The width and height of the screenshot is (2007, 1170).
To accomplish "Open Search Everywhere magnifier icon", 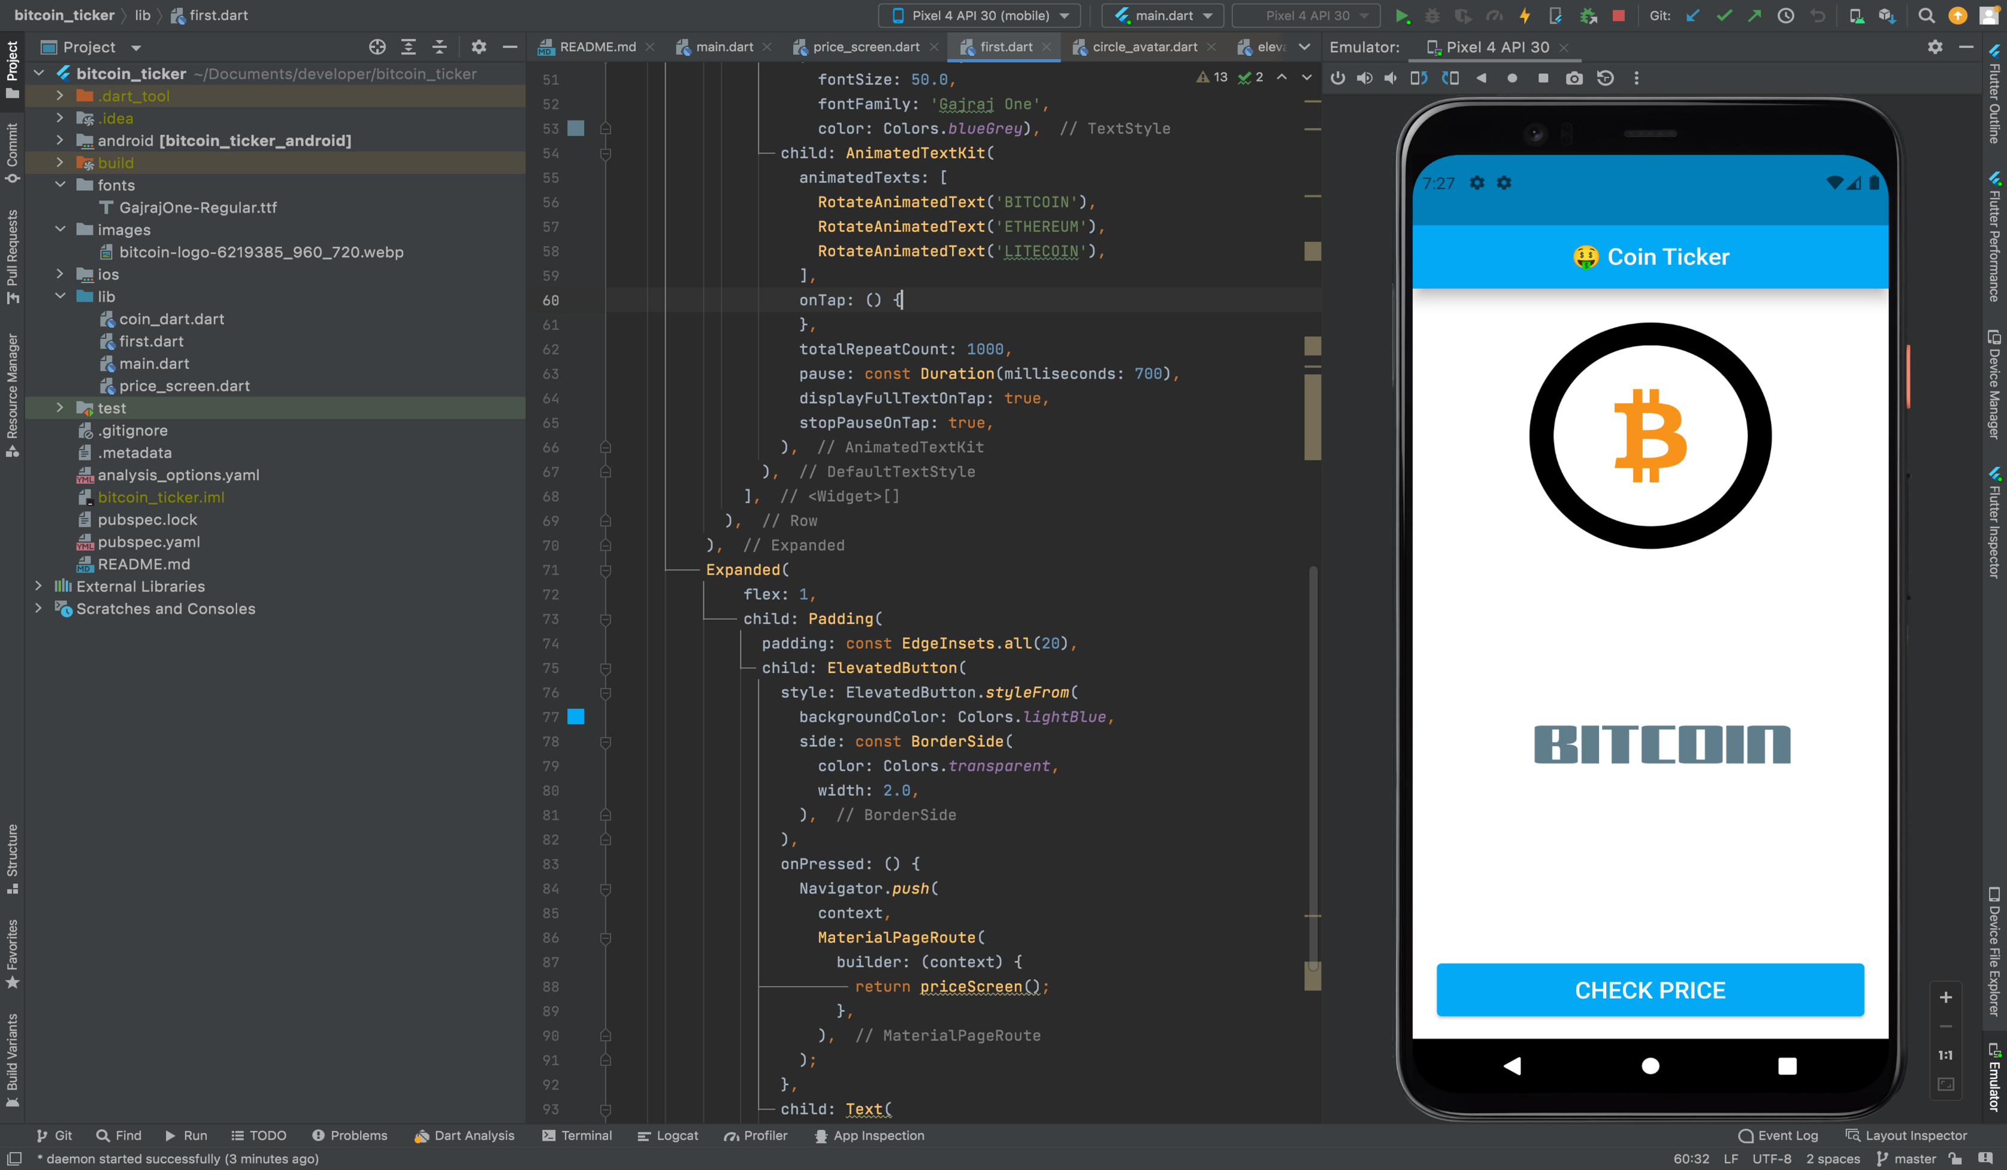I will coord(1926,15).
